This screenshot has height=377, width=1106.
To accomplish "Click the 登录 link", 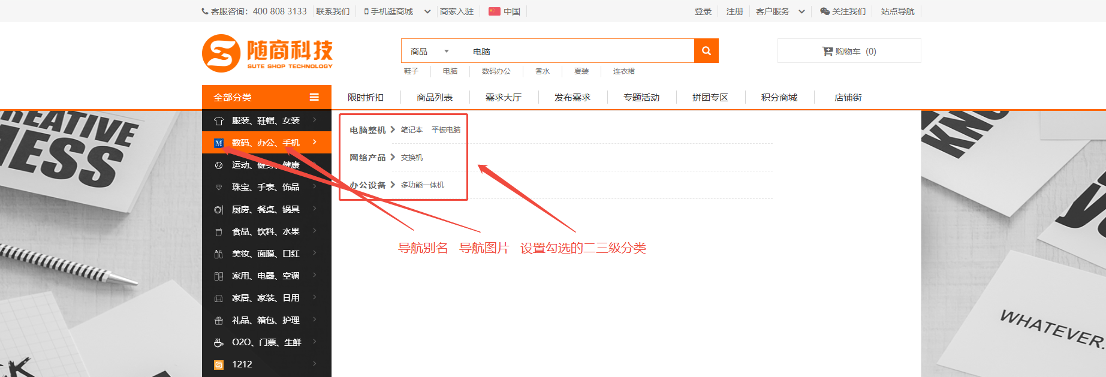I will [703, 11].
